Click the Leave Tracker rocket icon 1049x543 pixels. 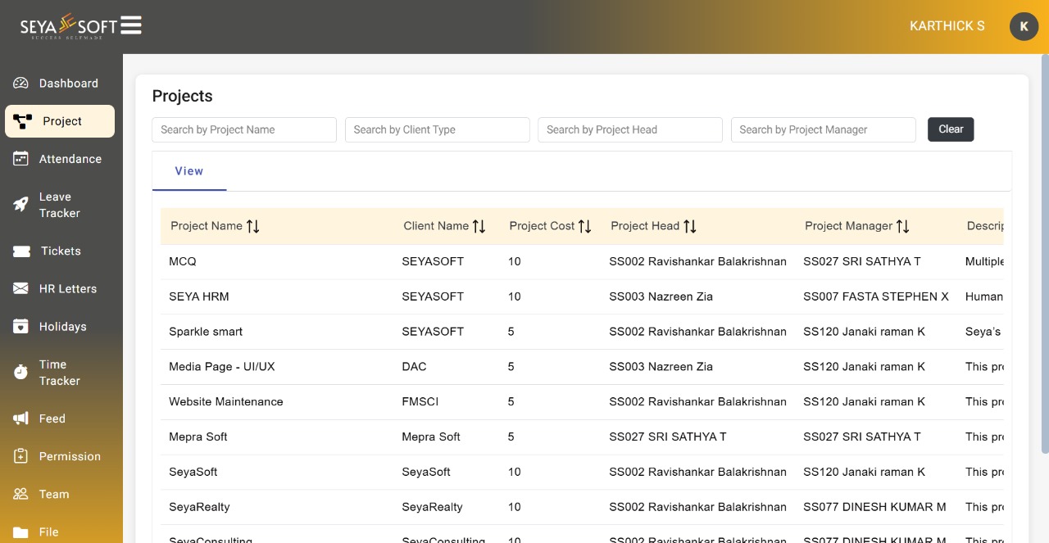point(20,205)
